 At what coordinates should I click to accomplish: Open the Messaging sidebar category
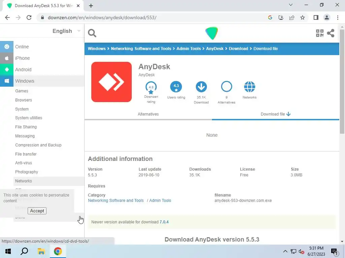coord(25,136)
